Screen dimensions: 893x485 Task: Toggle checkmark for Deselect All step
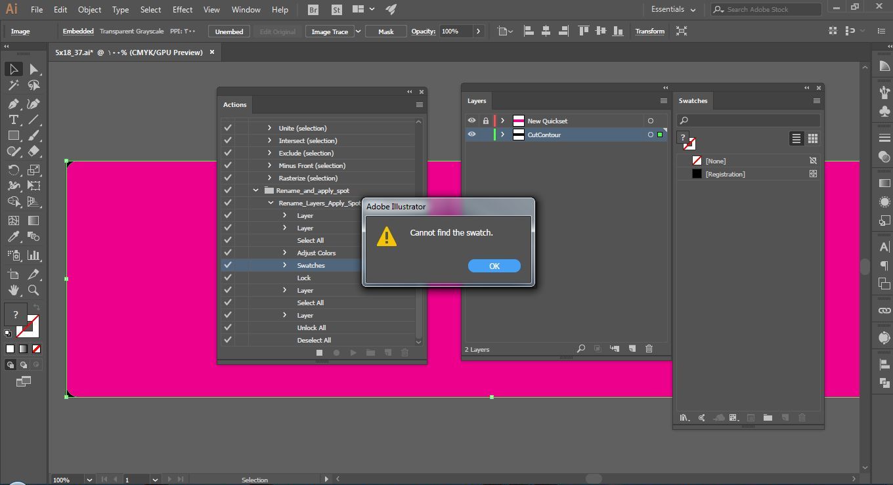[x=228, y=340]
